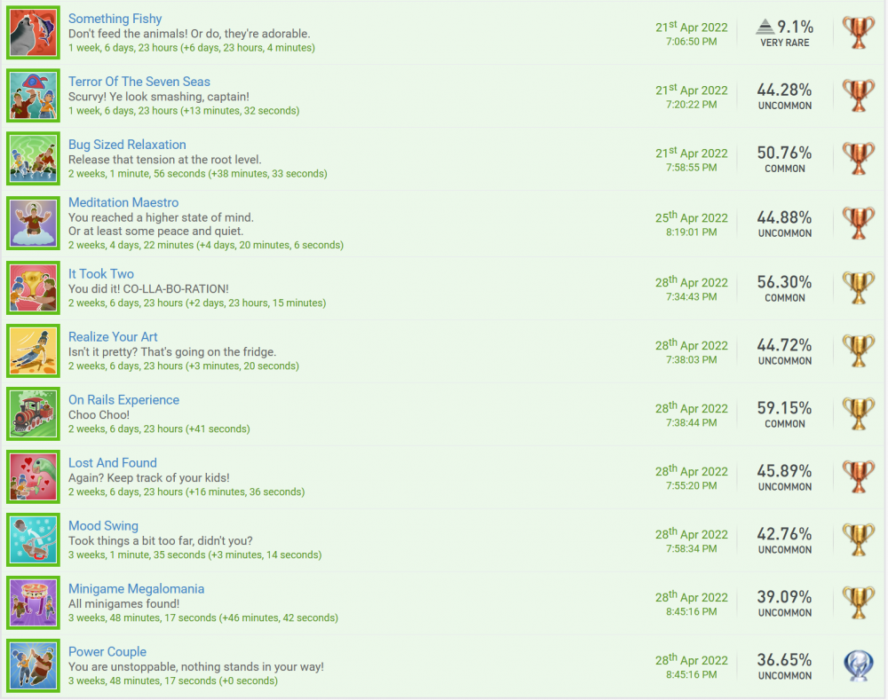Open the Something Fishy trophy link
This screenshot has width=888, height=700.
pos(115,19)
